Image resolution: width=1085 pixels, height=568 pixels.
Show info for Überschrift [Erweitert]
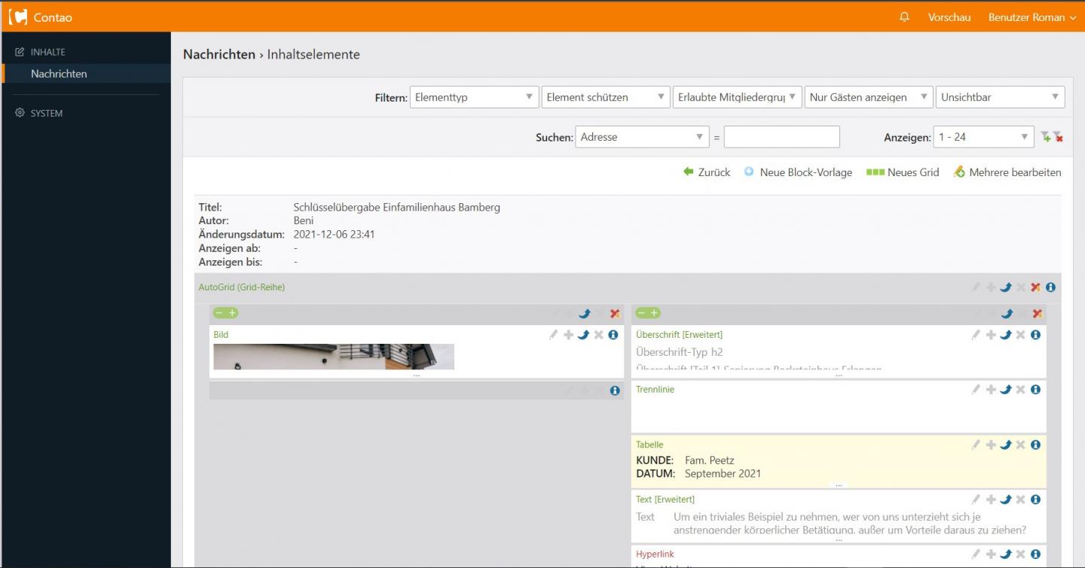pos(1035,335)
